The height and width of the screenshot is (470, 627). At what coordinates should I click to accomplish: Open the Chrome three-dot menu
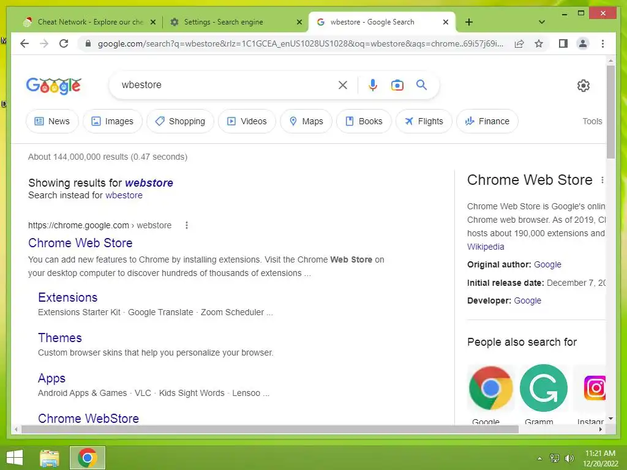pos(603,43)
